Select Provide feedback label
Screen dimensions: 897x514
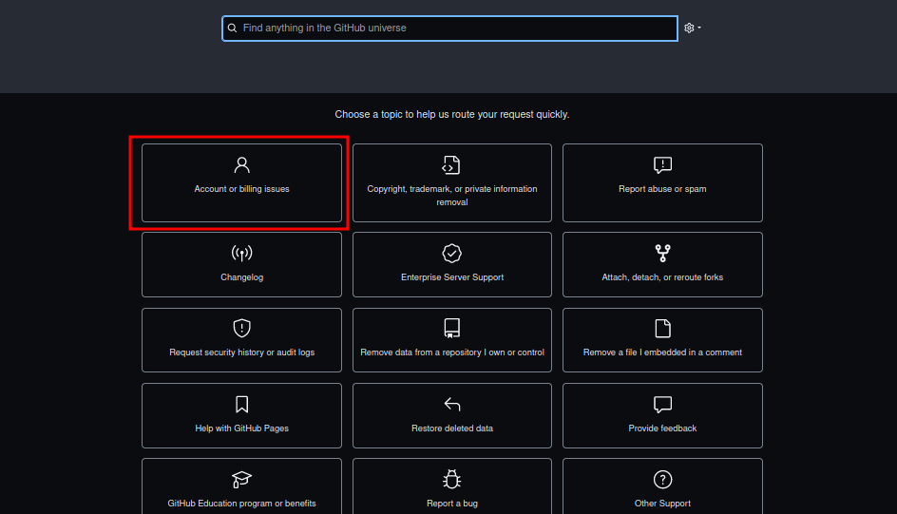(662, 428)
